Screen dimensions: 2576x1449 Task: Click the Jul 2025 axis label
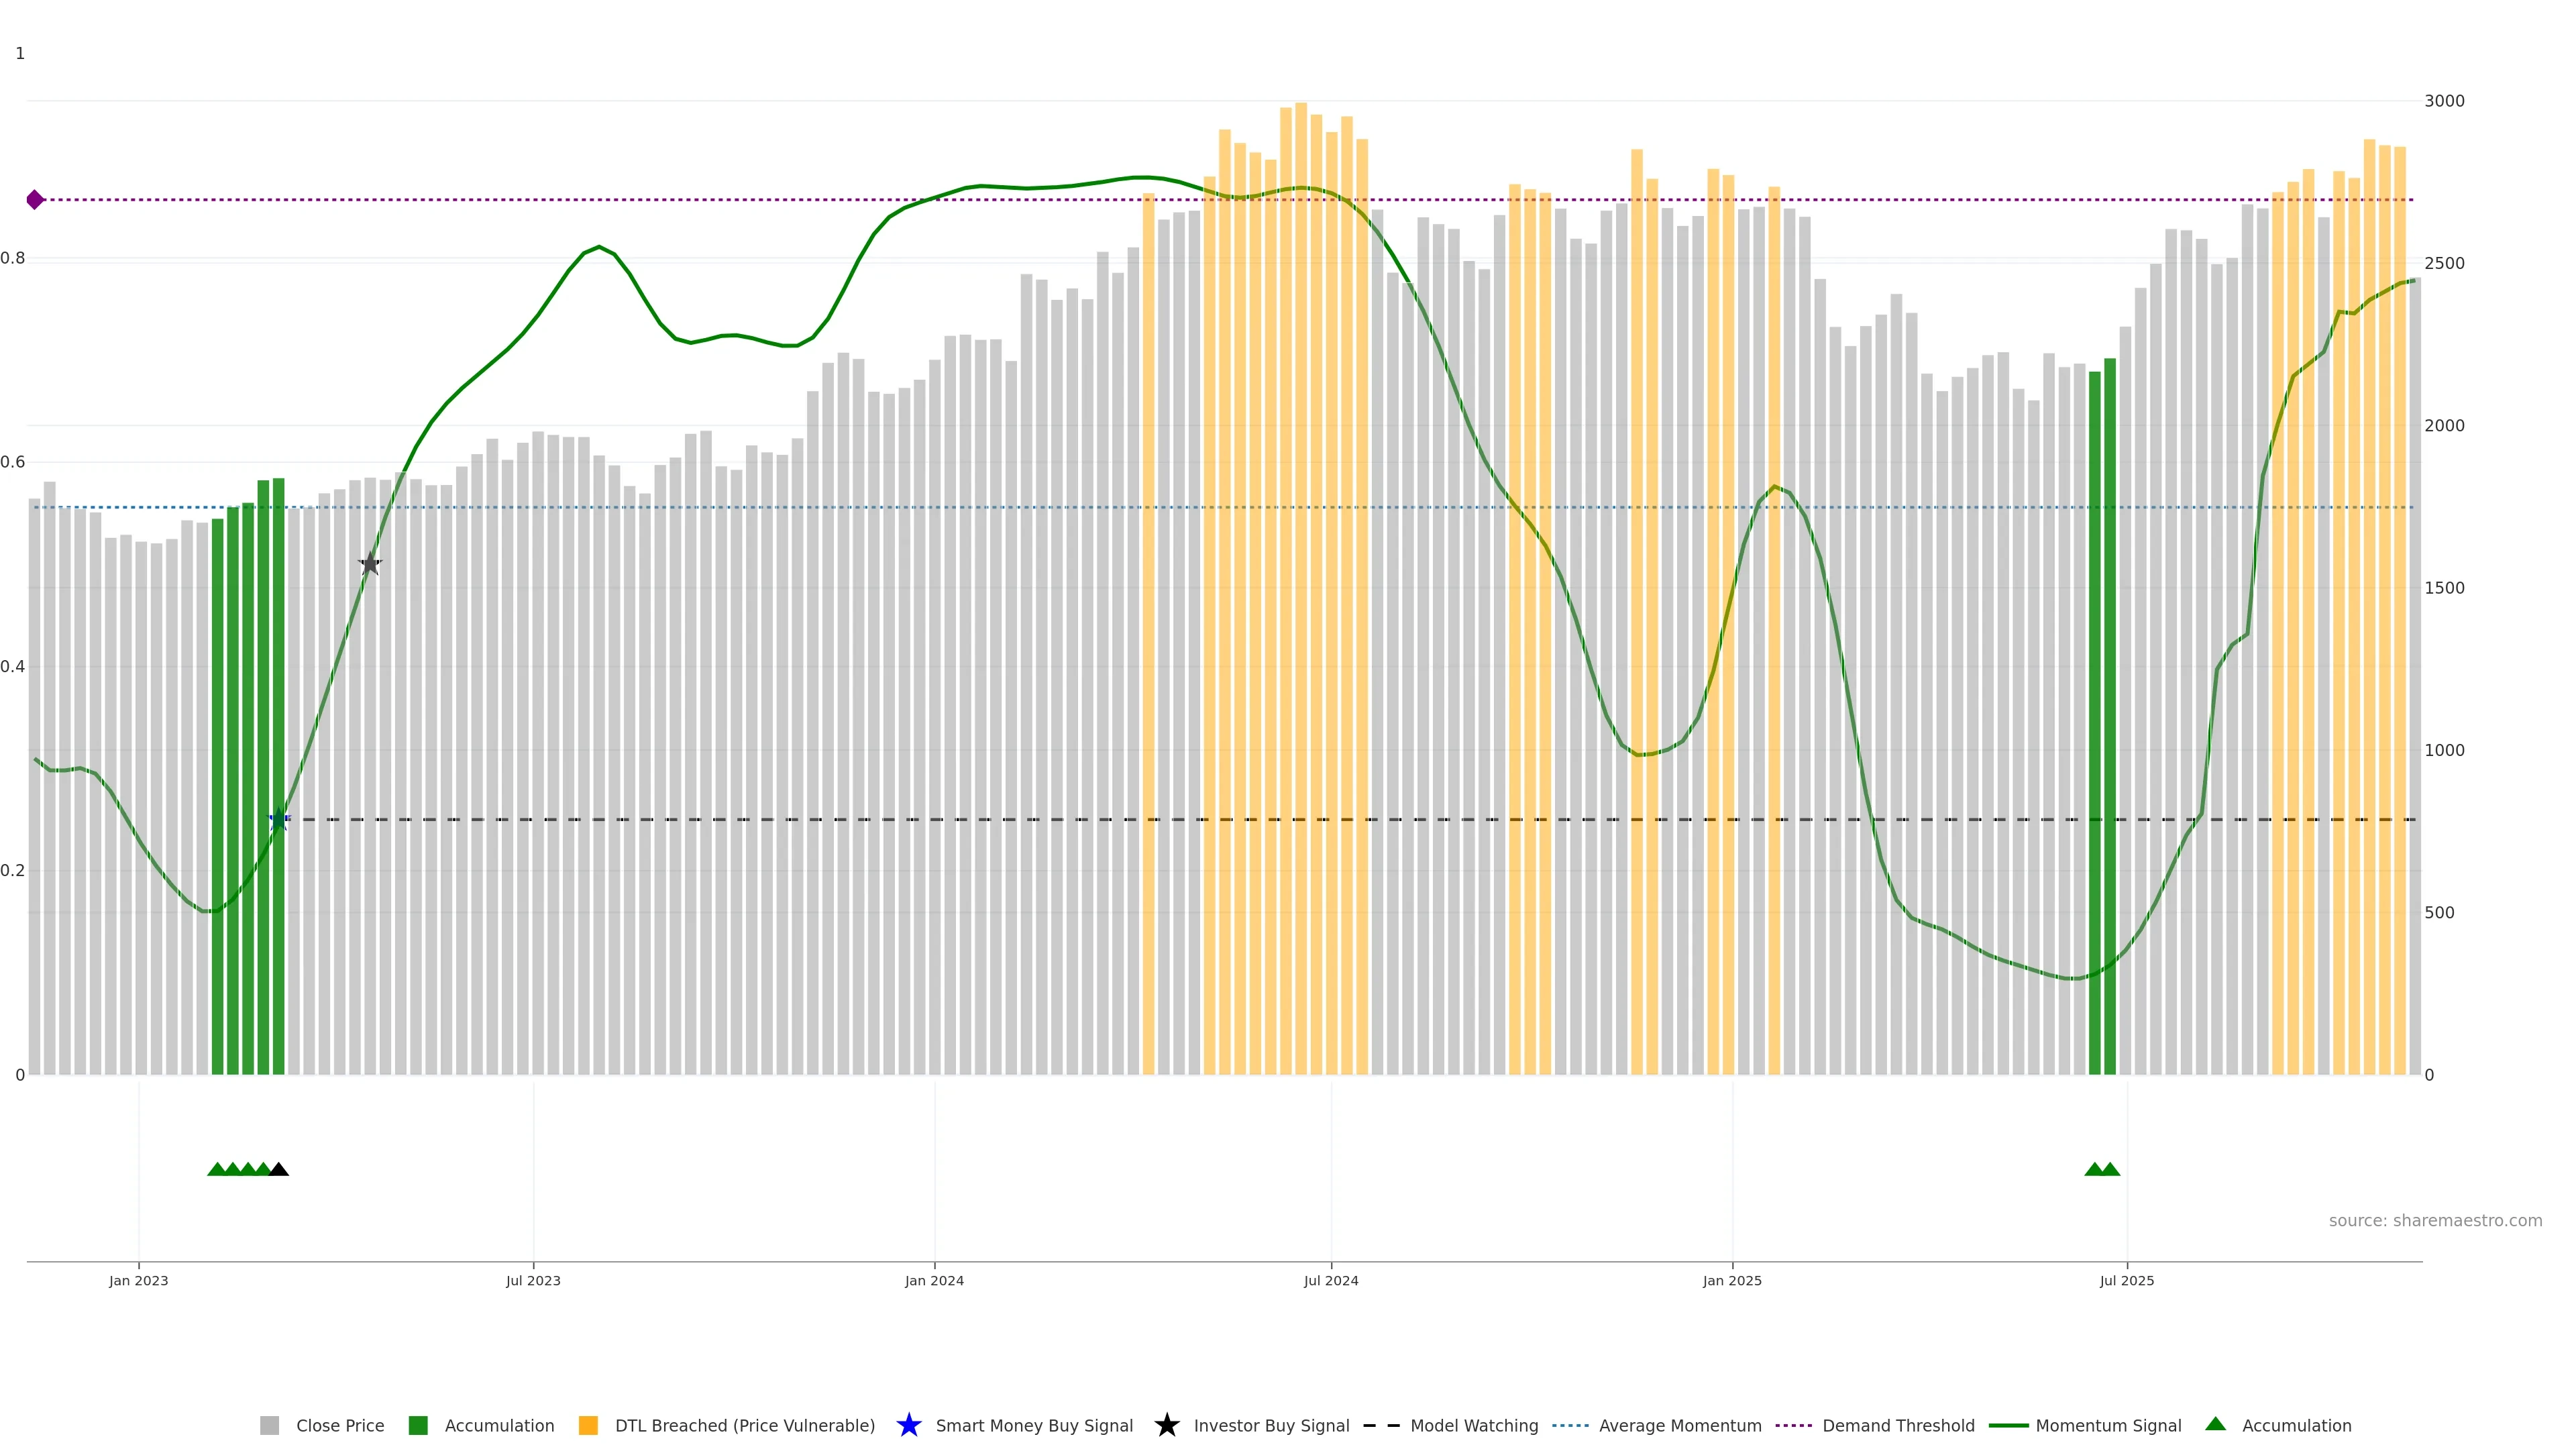tap(2126, 1281)
